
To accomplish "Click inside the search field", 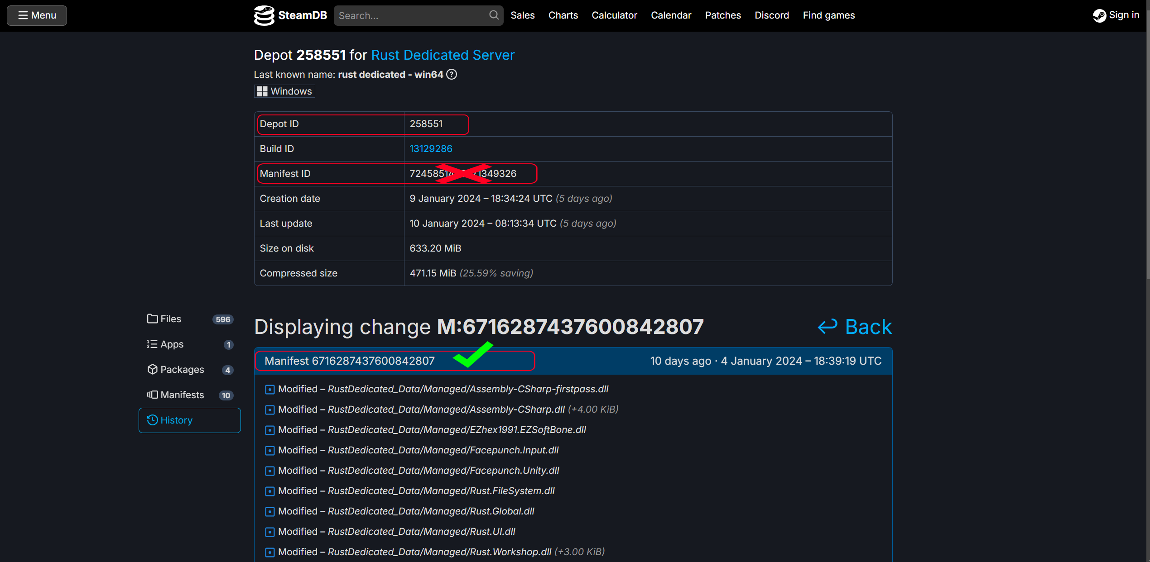I will pyautogui.click(x=408, y=15).
